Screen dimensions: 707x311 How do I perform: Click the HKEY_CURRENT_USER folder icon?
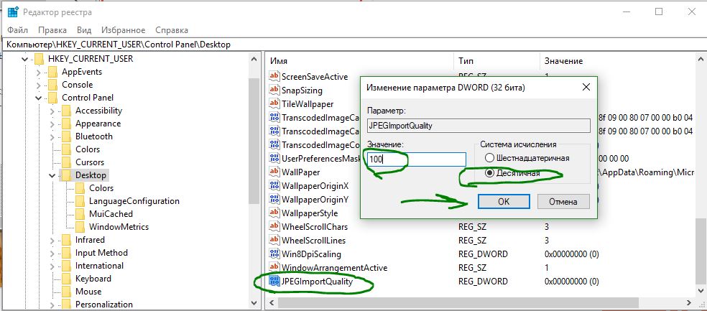tap(40, 59)
